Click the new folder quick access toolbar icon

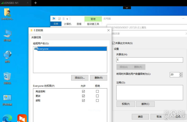coord(64,19)
